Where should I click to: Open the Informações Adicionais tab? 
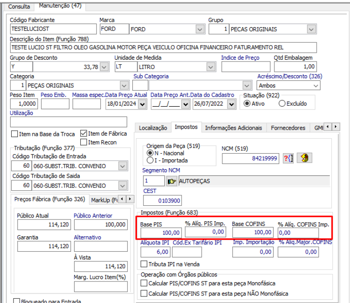(x=234, y=128)
